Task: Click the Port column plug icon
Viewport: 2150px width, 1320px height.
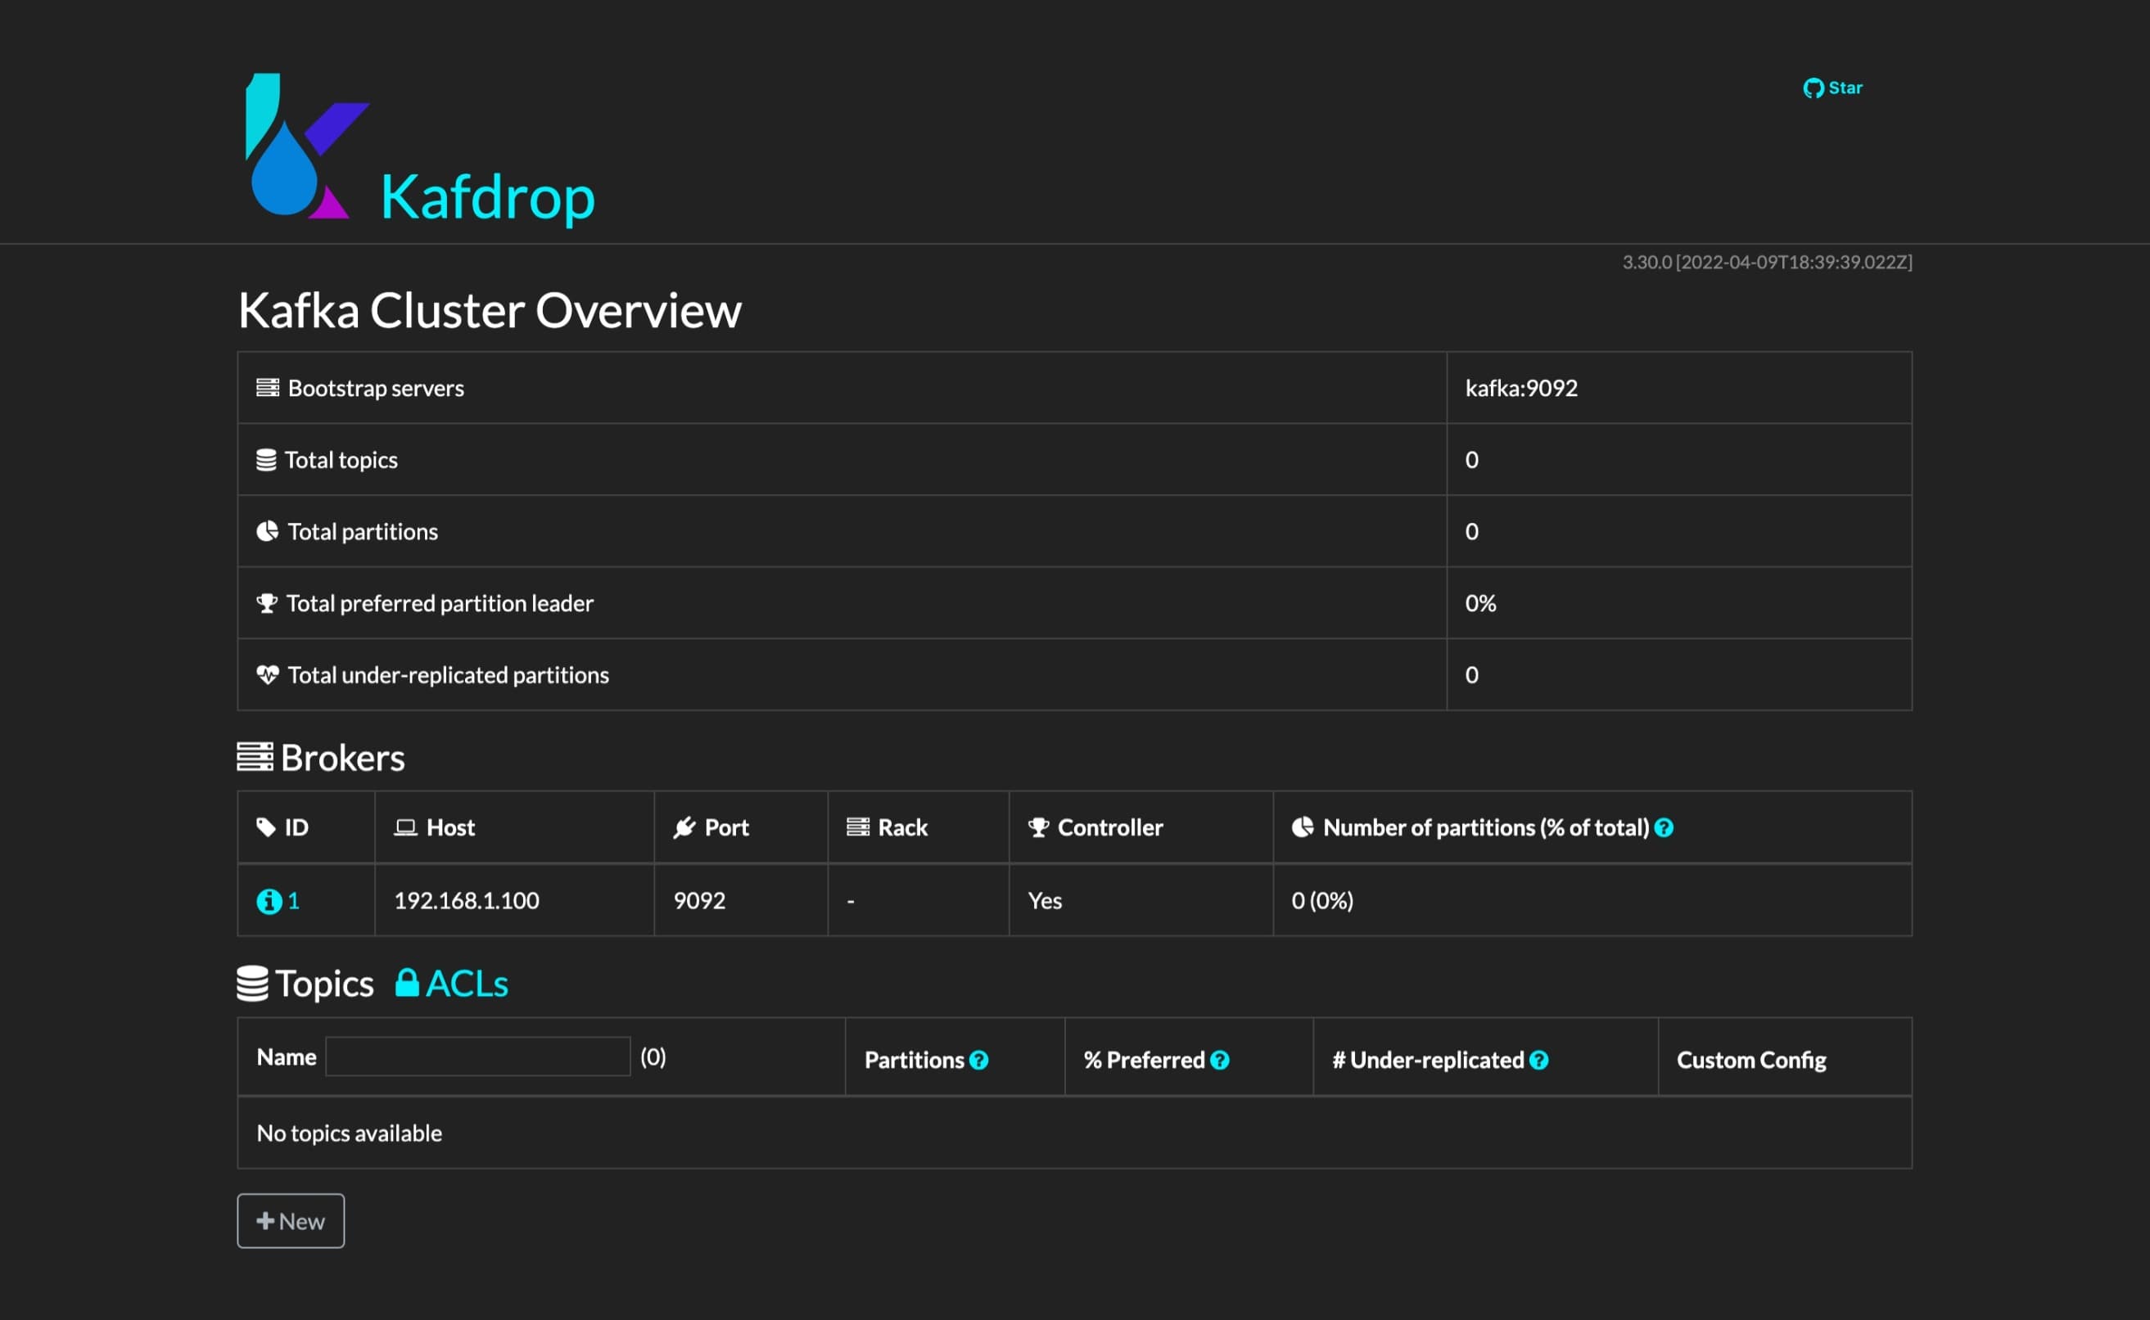Action: click(x=684, y=827)
